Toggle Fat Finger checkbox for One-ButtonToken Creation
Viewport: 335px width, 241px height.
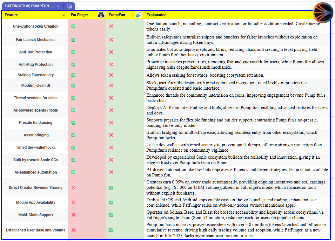[x=73, y=26]
